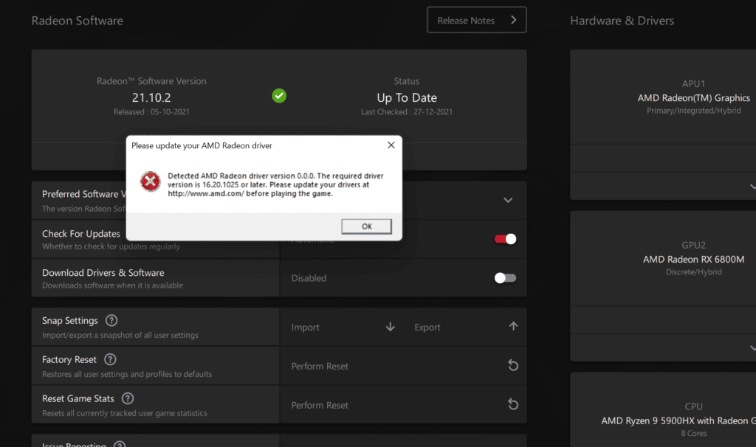Close the AMD Radeon driver dialog

coord(391,145)
